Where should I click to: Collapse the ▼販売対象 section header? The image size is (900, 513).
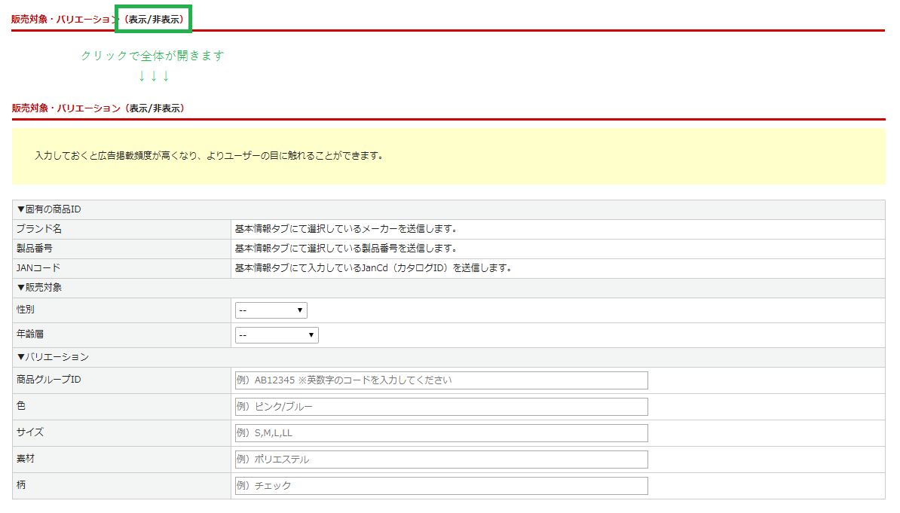click(39, 288)
